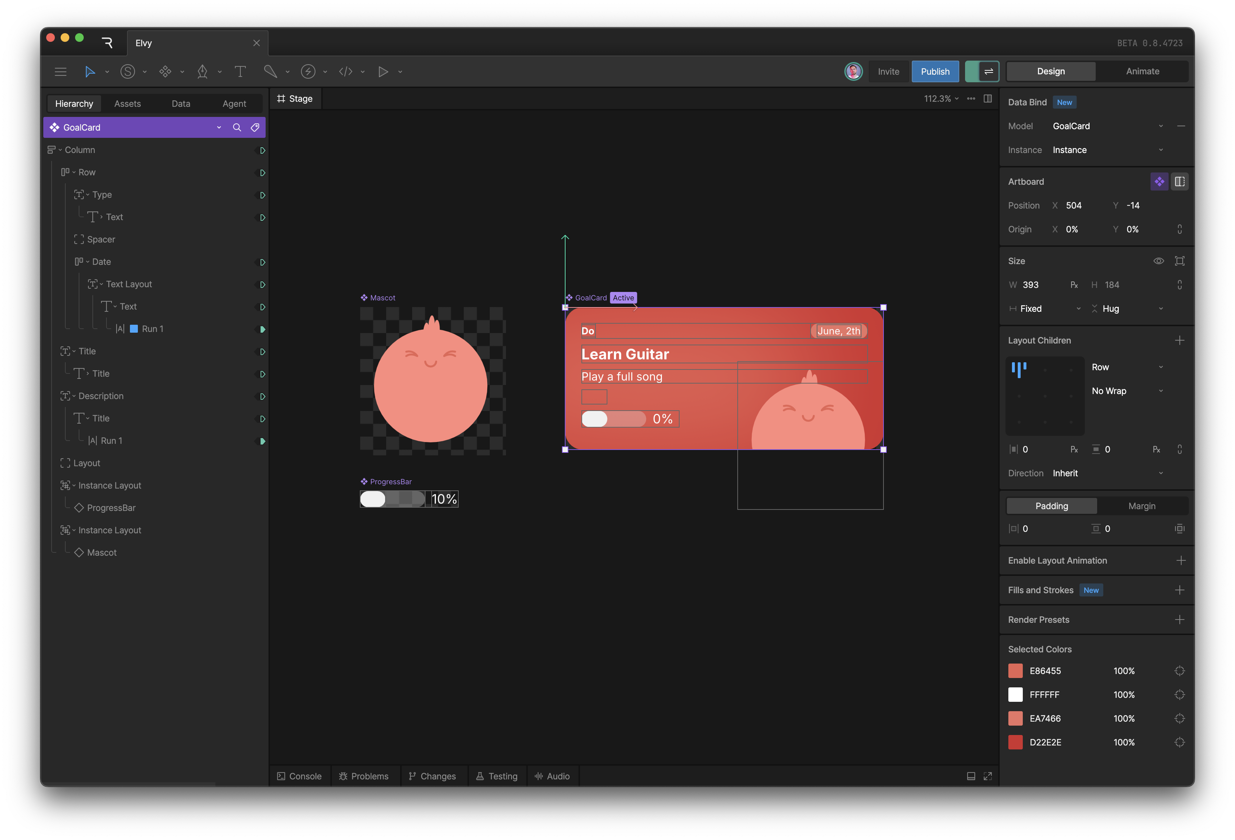Open the hamburger main menu
The width and height of the screenshot is (1235, 840).
click(x=61, y=72)
